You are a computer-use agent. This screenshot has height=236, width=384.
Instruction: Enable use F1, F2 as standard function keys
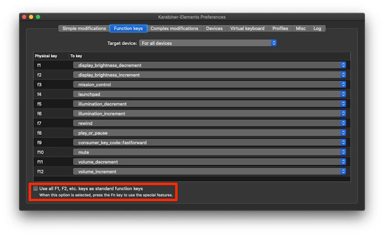pos(36,189)
